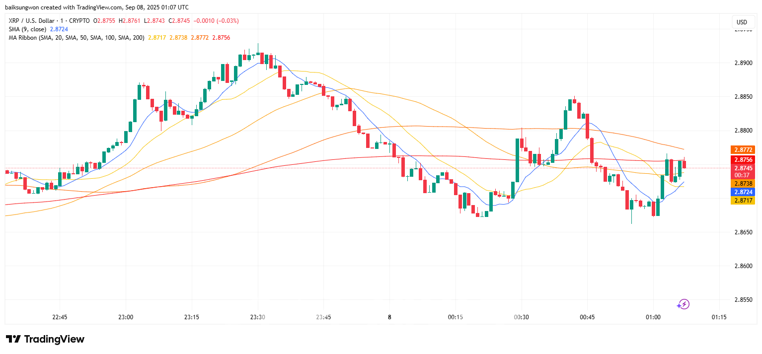Click the current price 2.8745 countdown label
The height and width of the screenshot is (354, 762).
(742, 171)
